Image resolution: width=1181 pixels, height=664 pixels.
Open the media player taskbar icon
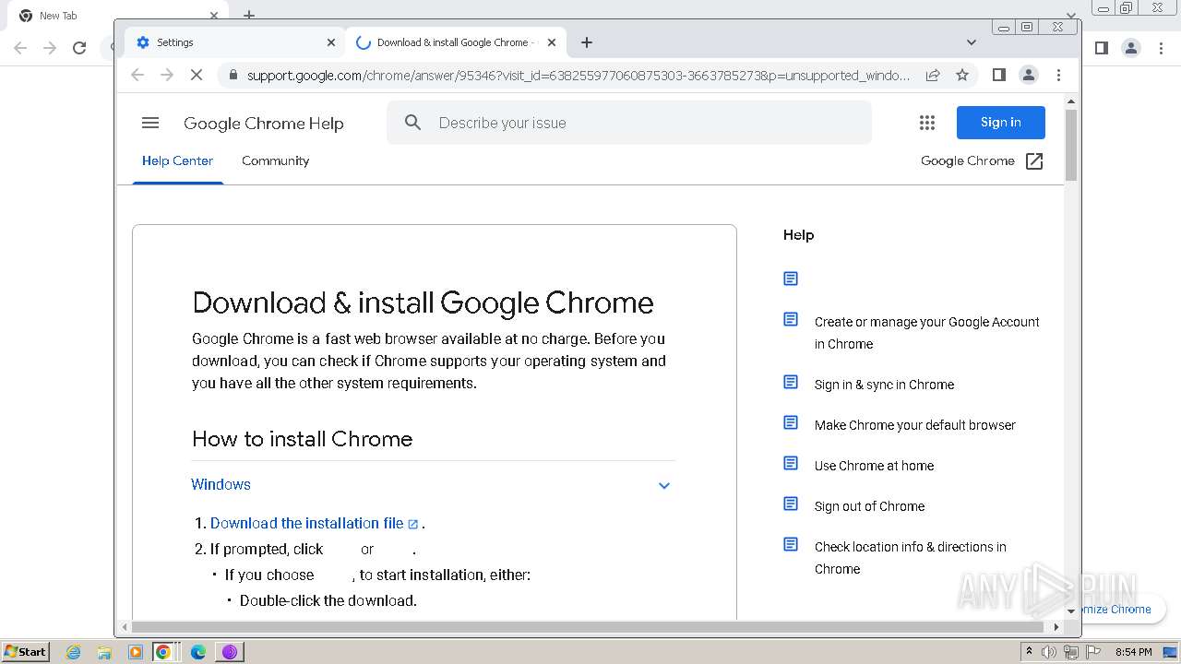pyautogui.click(x=136, y=652)
